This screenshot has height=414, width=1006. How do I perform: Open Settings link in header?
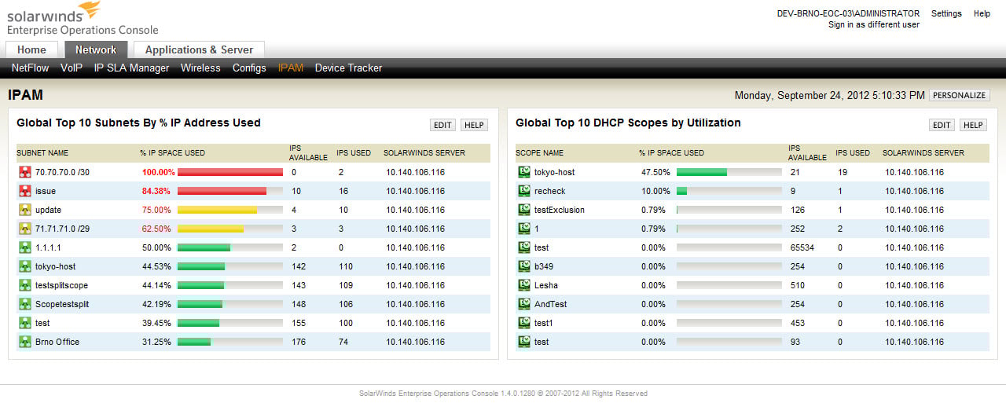coord(946,13)
